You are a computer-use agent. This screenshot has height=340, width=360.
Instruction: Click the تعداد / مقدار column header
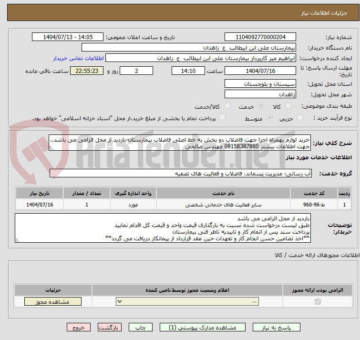click(87, 193)
